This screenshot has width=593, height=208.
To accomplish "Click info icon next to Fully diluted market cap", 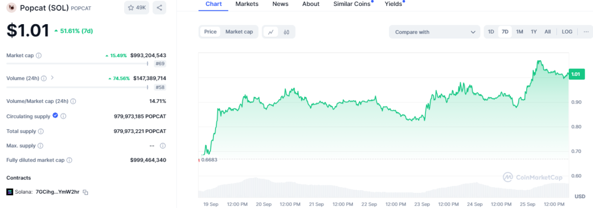I will point(70,160).
